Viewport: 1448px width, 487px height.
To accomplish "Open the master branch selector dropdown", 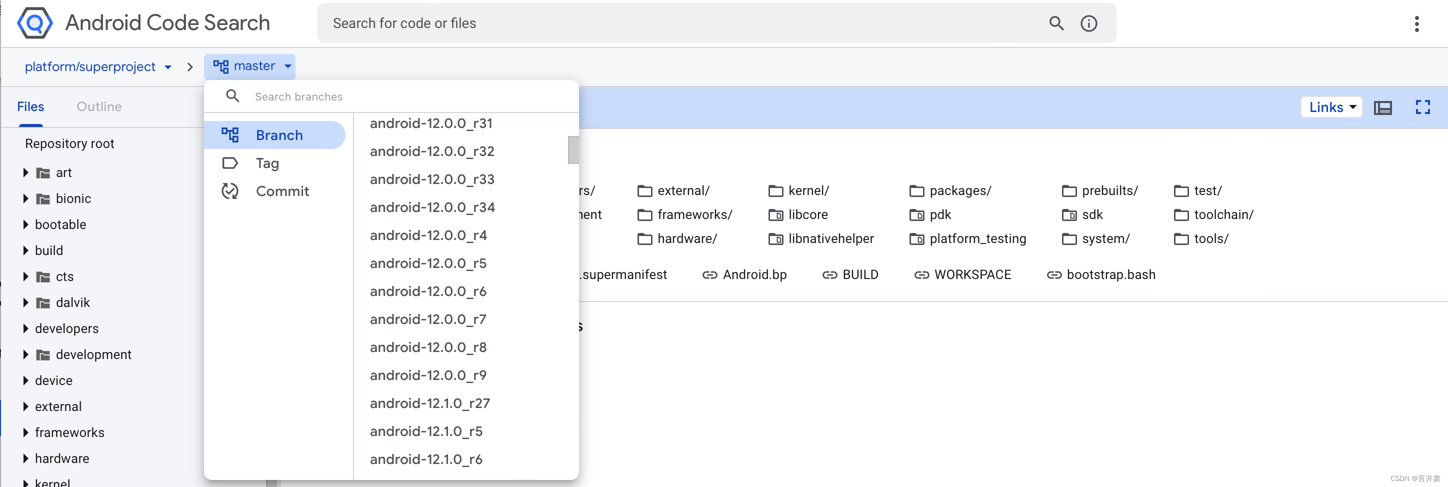I will 249,66.
